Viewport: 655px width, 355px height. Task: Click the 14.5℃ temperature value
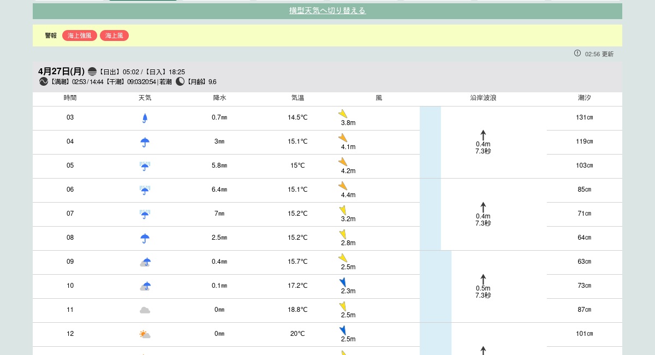tap(297, 118)
